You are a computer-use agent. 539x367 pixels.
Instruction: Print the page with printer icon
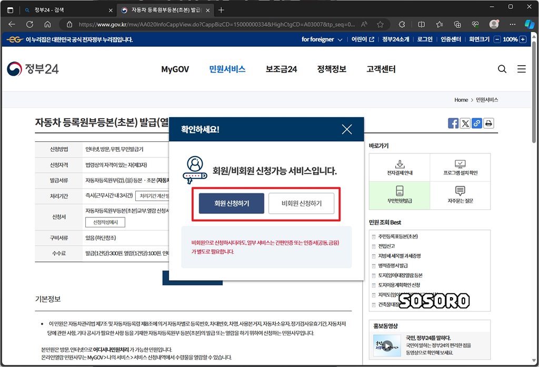[488, 123]
